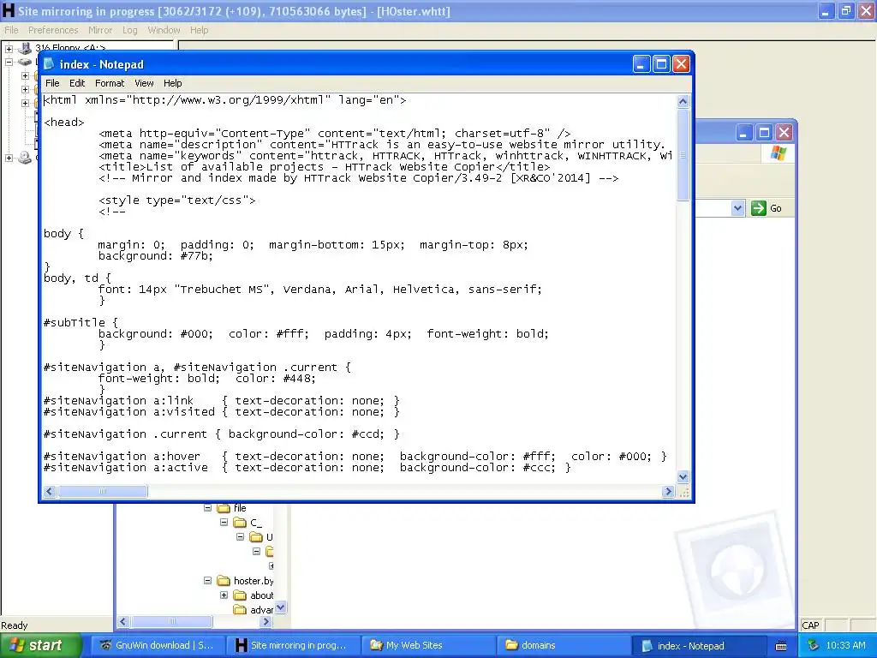Click the Windows Start button
The height and width of the screenshot is (658, 877).
41,646
